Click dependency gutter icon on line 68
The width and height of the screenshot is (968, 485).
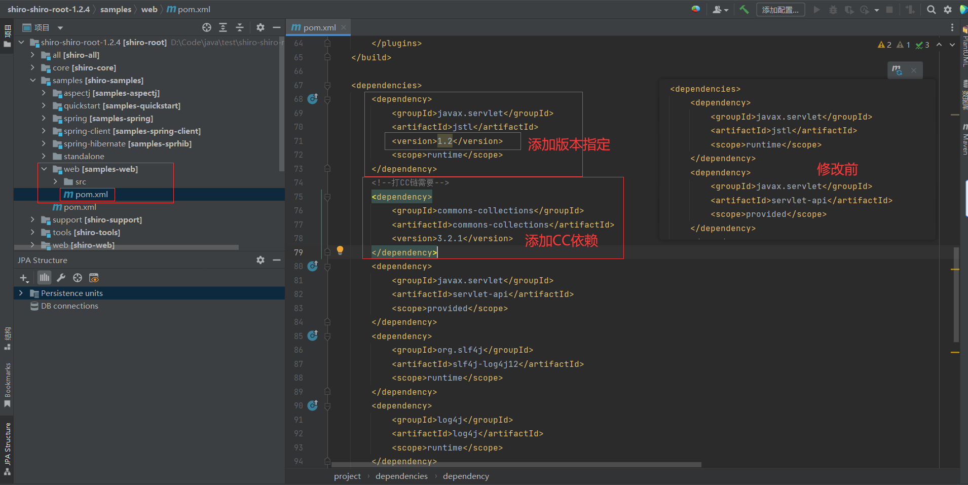313,99
